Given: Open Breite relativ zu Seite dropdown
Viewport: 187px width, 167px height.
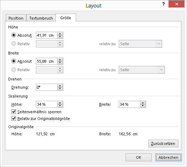Looking at the screenshot, I should [x=142, y=70].
